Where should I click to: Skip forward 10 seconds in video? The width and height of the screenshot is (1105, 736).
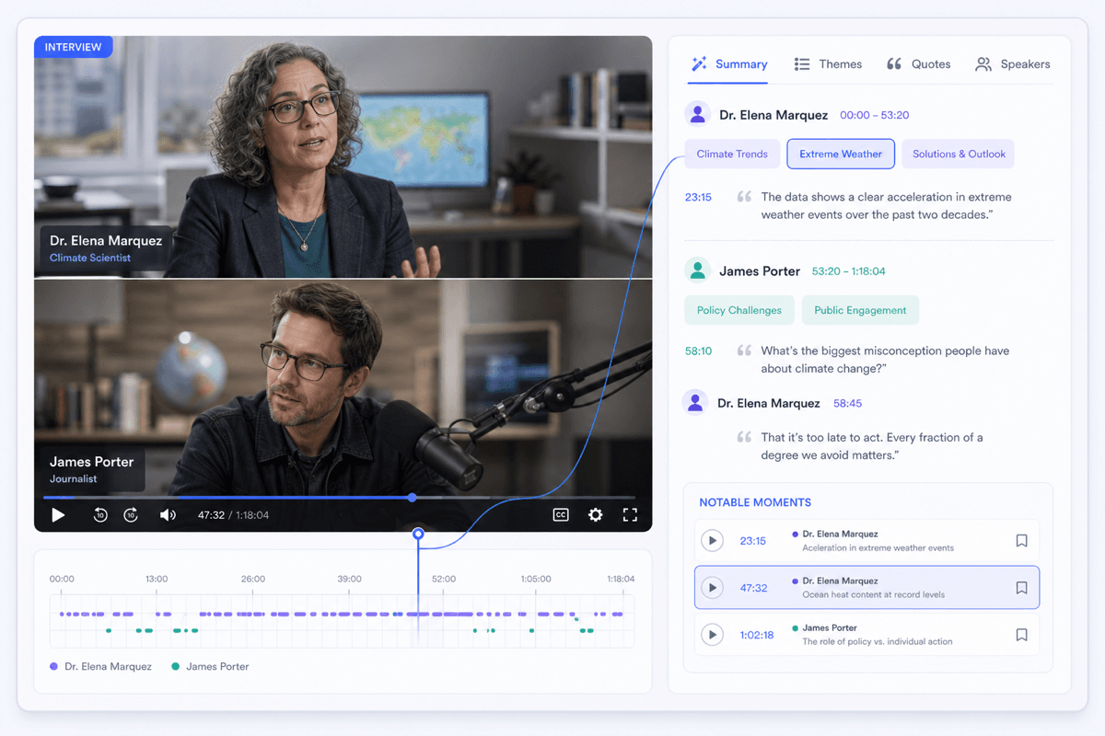point(131,515)
